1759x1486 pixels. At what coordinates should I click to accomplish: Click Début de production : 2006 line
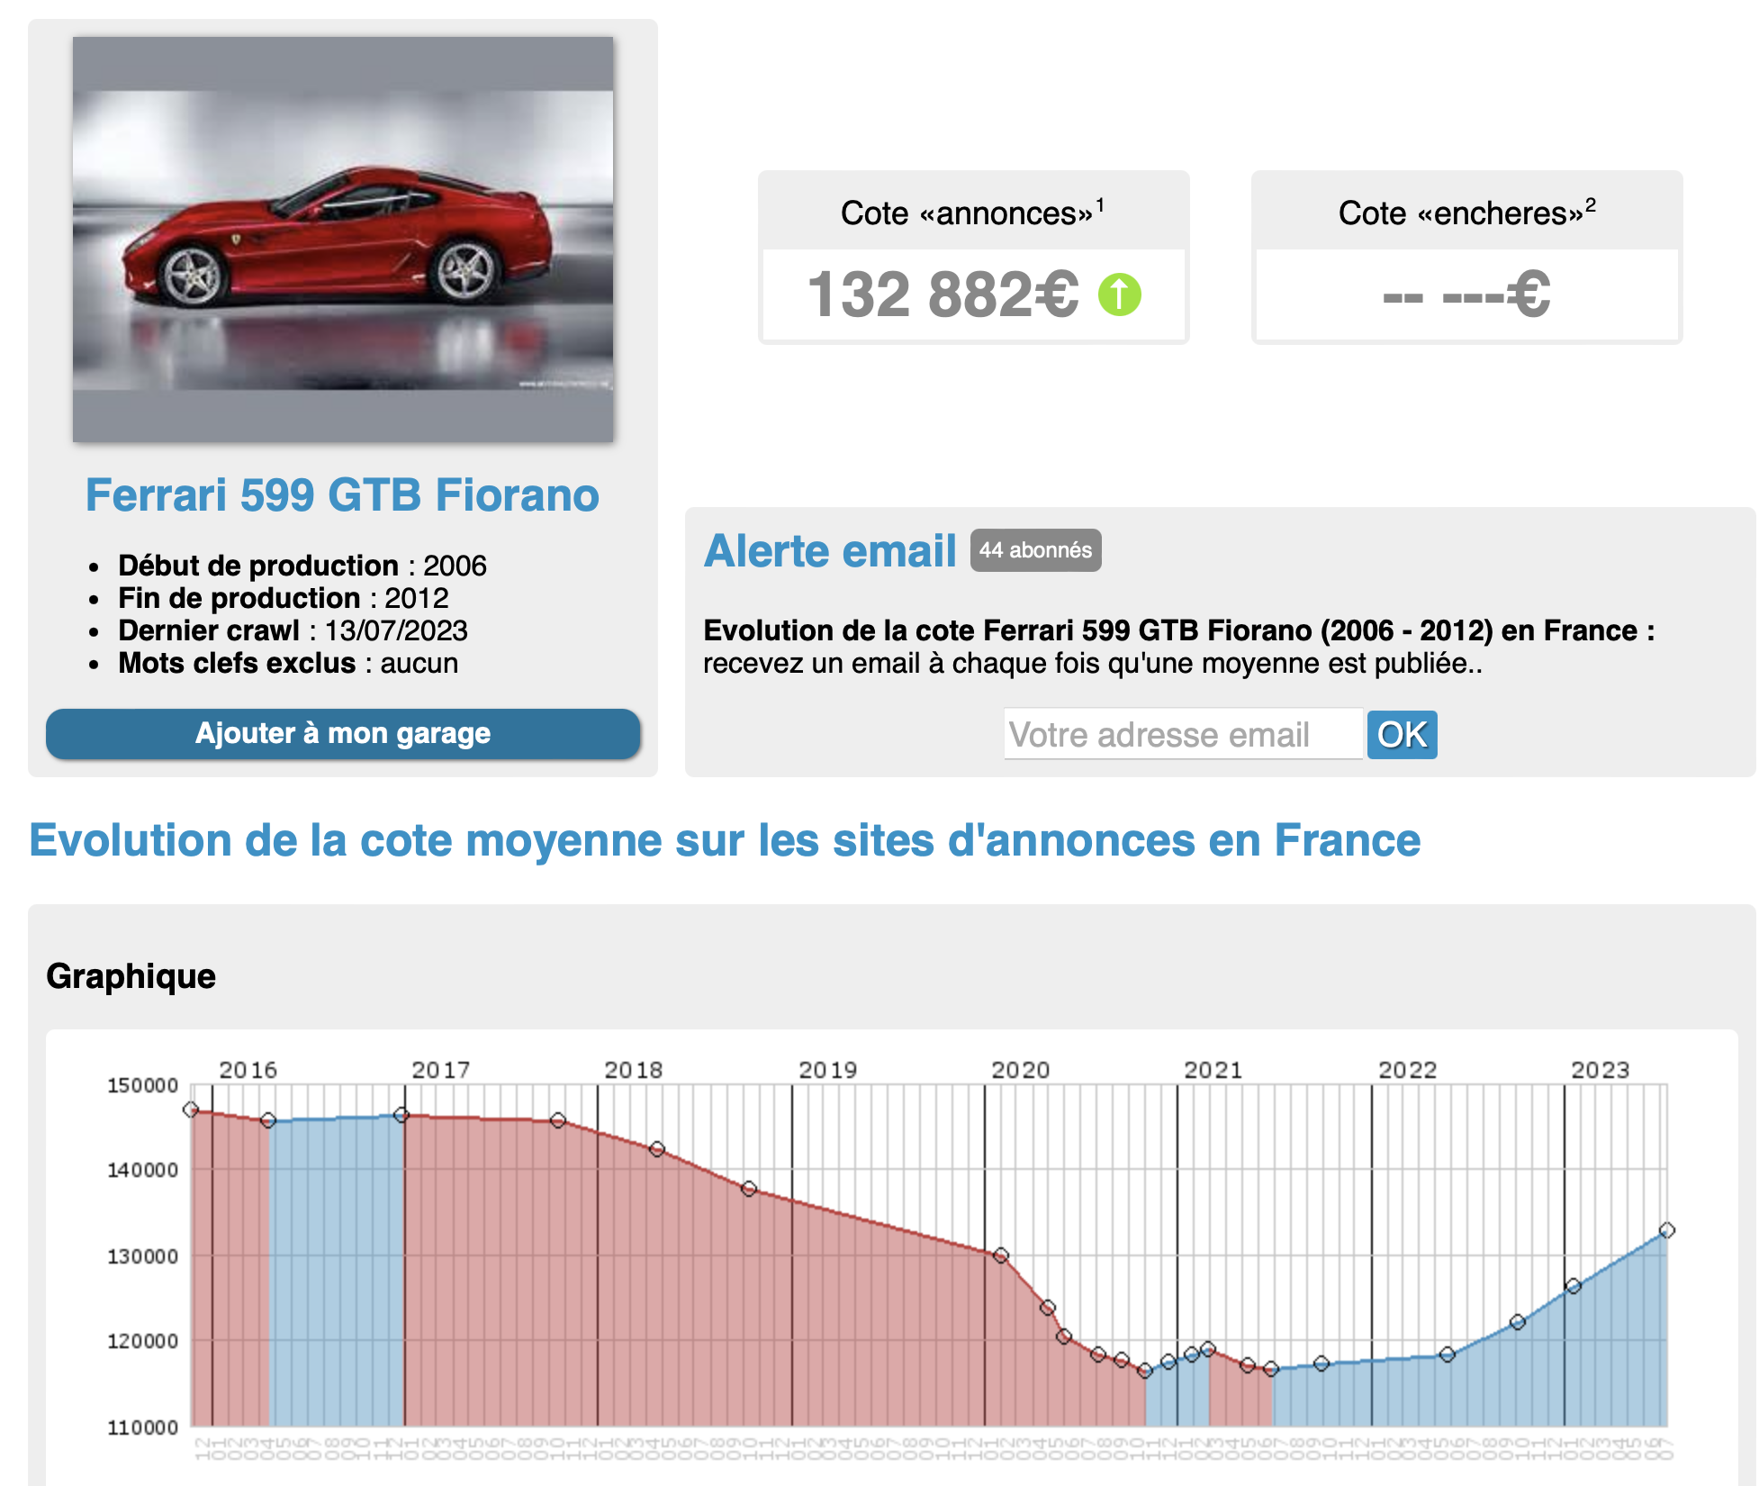coord(302,566)
